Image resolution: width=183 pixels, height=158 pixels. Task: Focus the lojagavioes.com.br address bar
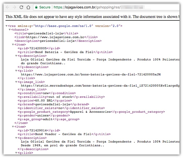coord(106,7)
